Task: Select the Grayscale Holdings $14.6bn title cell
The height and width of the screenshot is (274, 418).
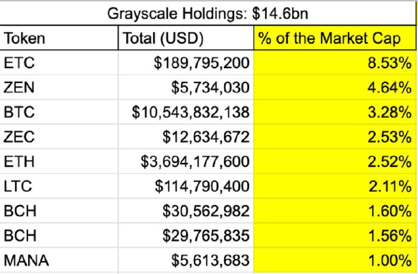Action: (208, 14)
